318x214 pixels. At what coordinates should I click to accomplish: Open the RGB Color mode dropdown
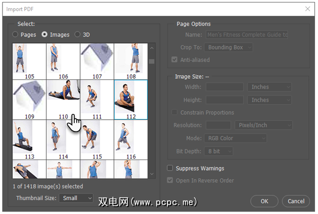[236, 138]
